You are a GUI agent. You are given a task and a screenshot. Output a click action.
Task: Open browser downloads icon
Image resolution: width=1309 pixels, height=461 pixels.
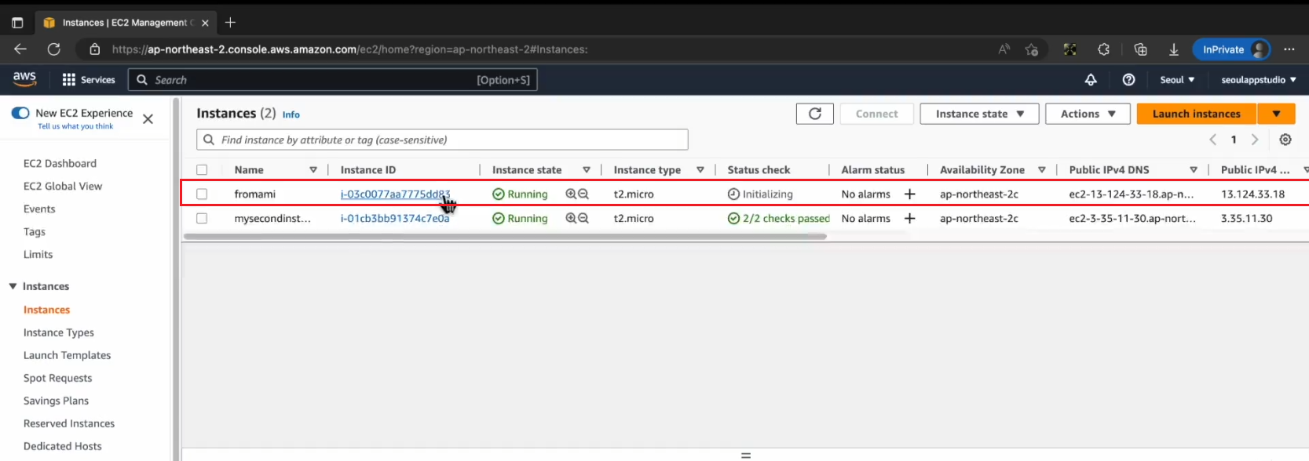click(1174, 49)
